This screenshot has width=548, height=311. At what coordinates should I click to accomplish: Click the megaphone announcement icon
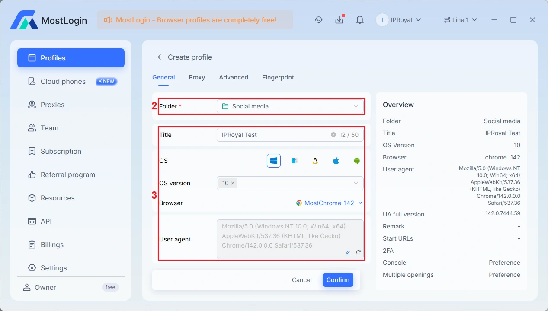(108, 20)
